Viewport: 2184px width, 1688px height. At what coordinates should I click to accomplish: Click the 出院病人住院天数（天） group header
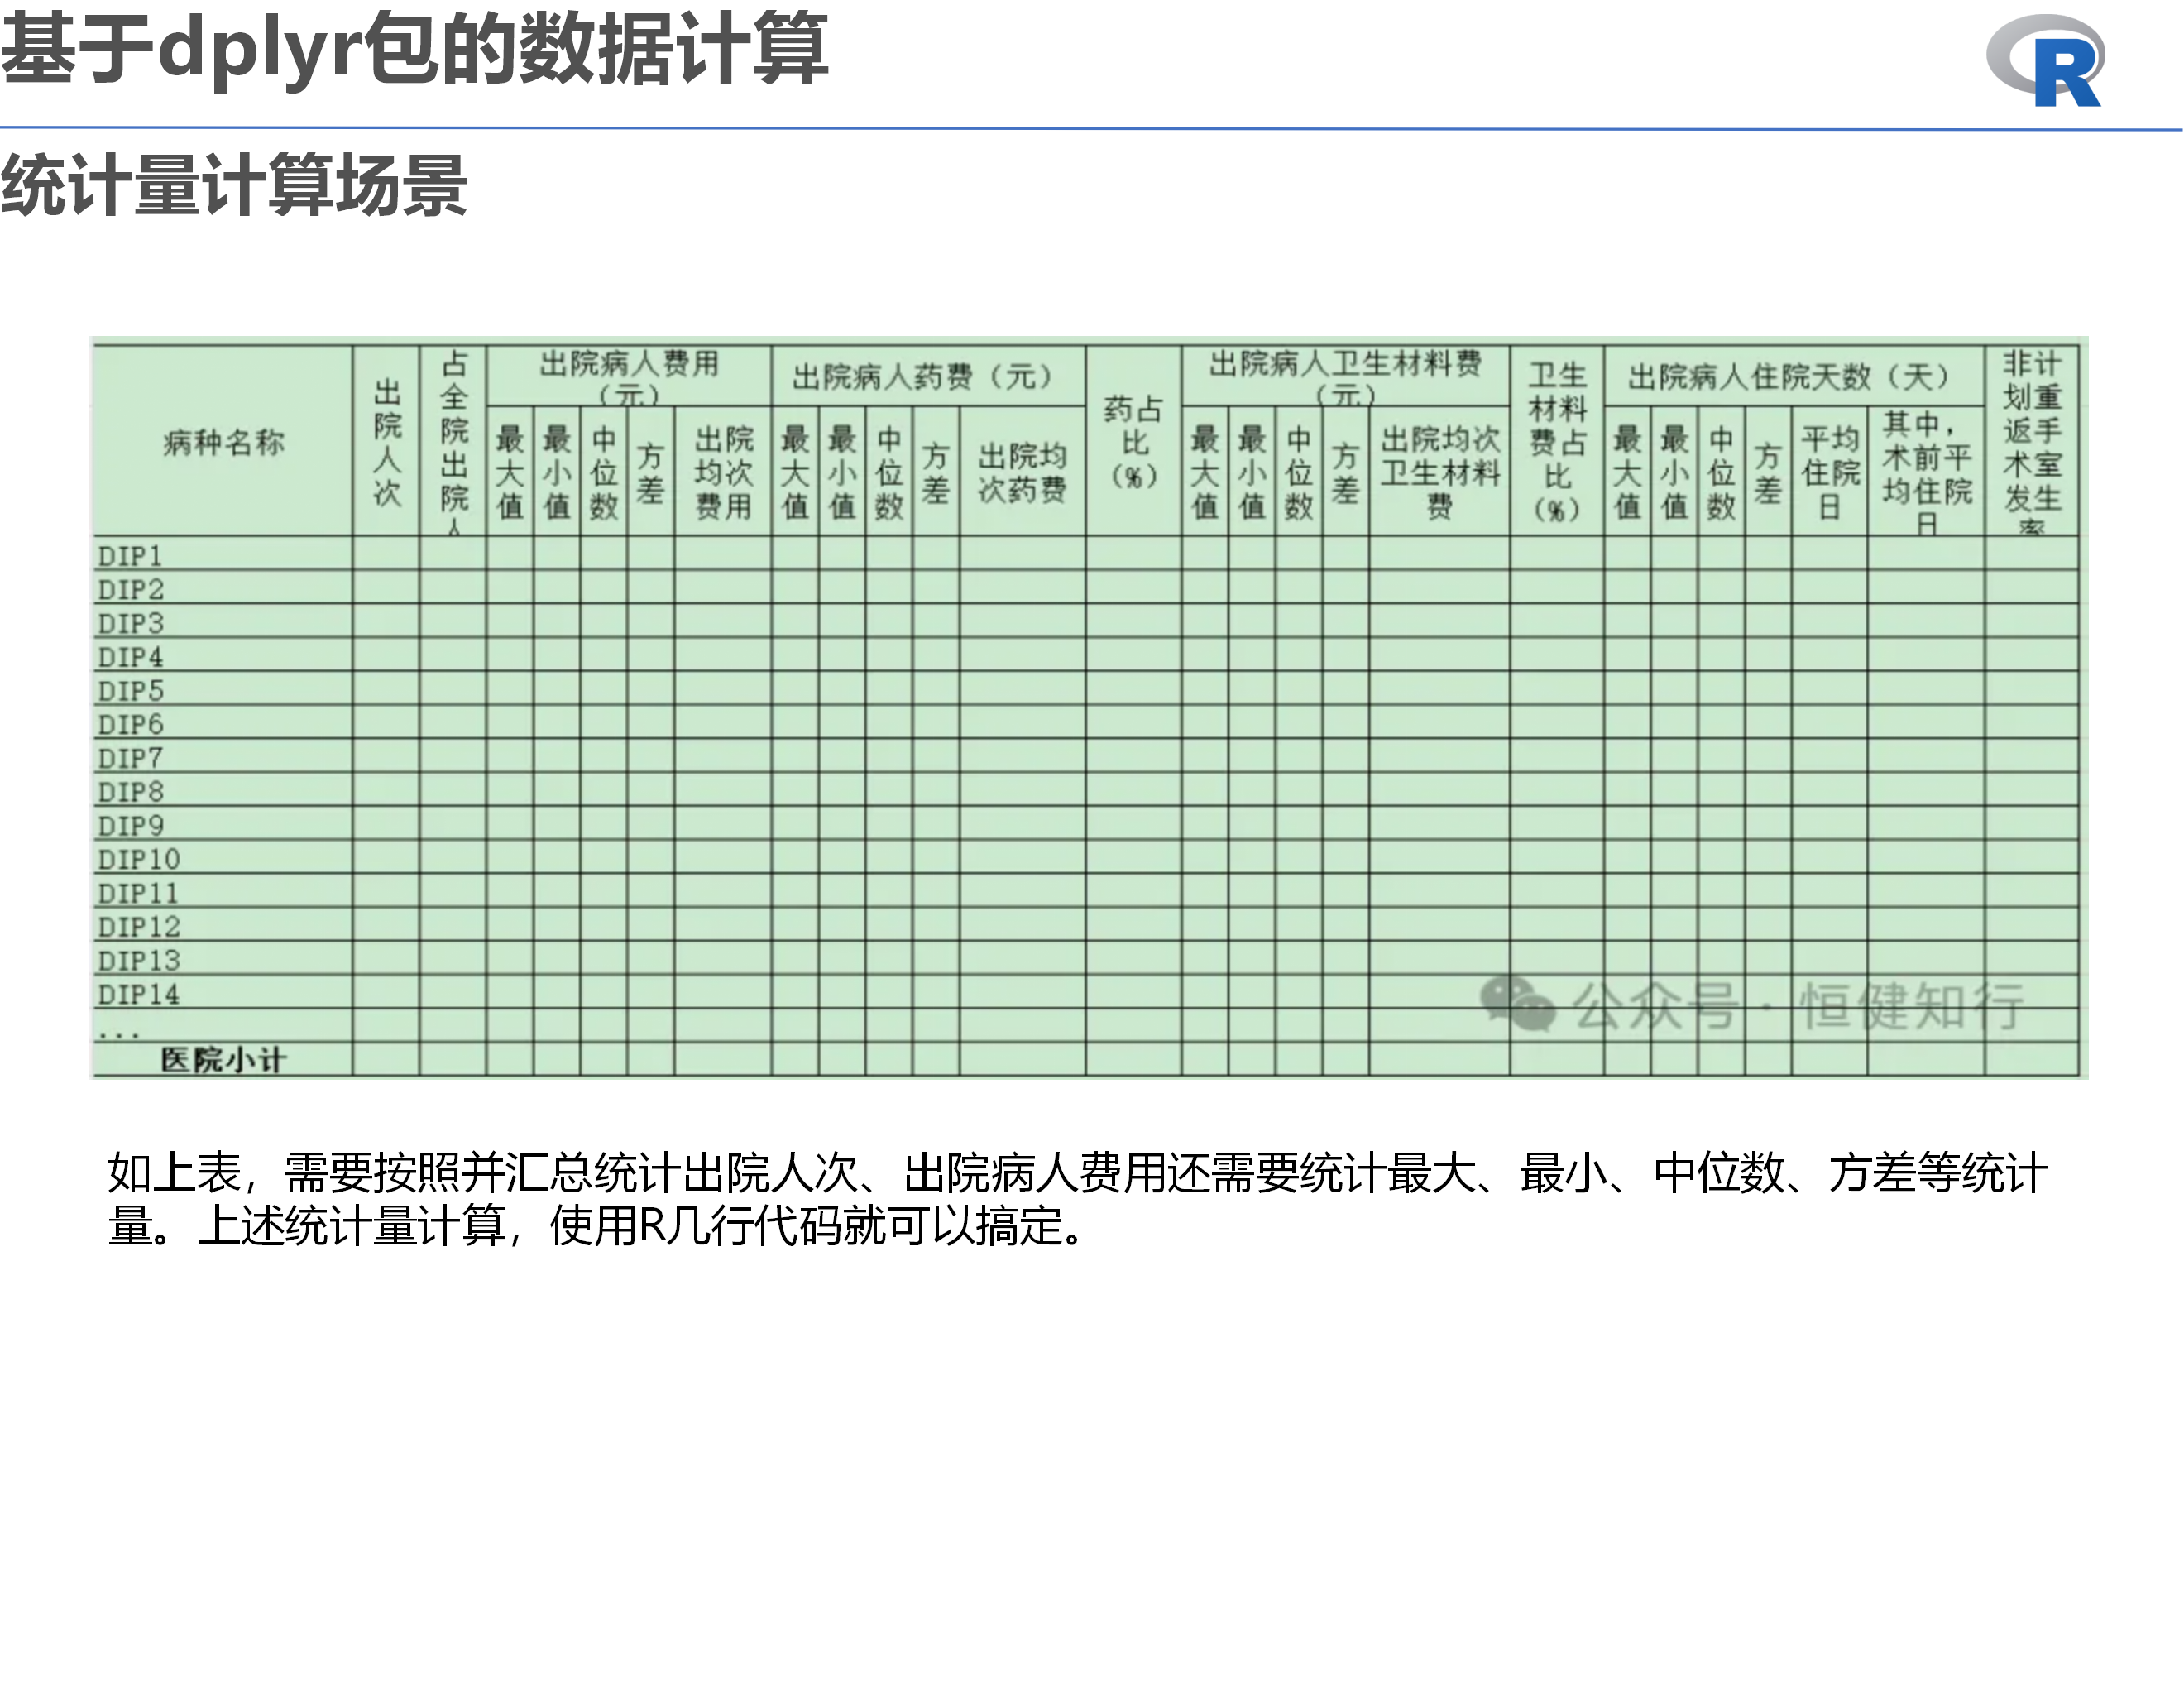(1794, 376)
